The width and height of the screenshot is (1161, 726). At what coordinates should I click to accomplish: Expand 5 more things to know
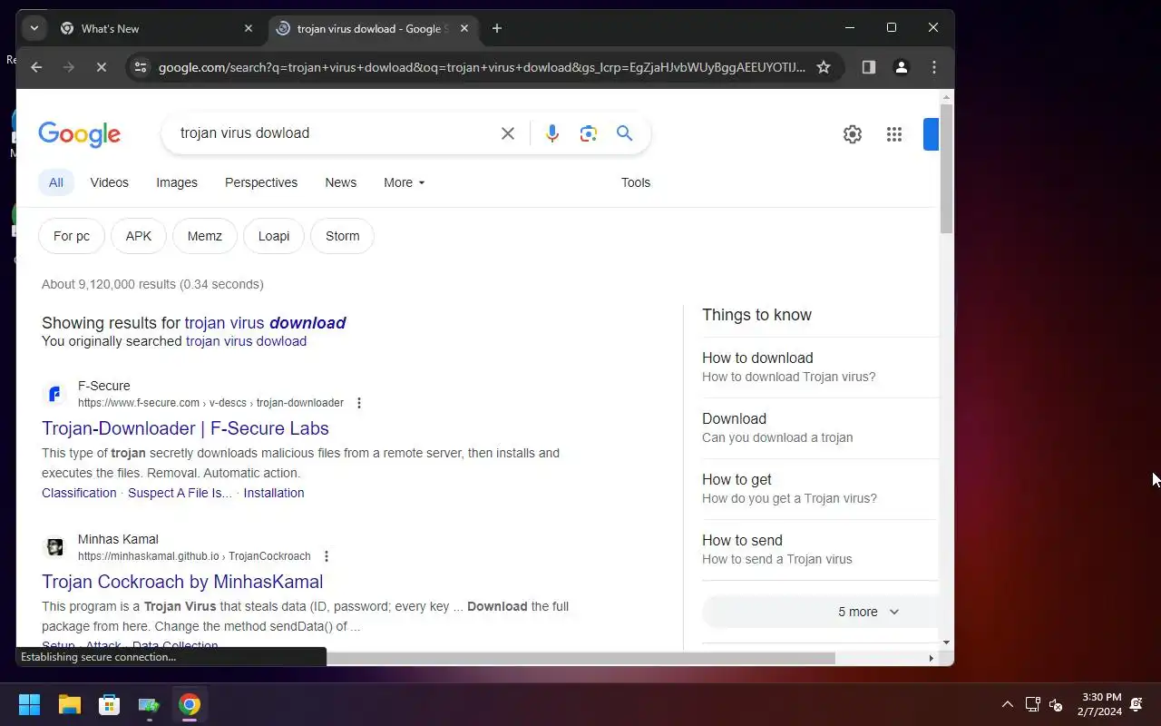(820, 612)
